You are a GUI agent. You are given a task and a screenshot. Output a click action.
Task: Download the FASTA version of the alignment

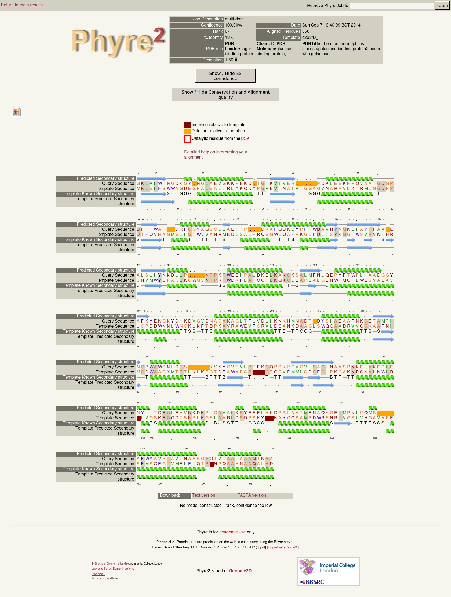click(252, 495)
